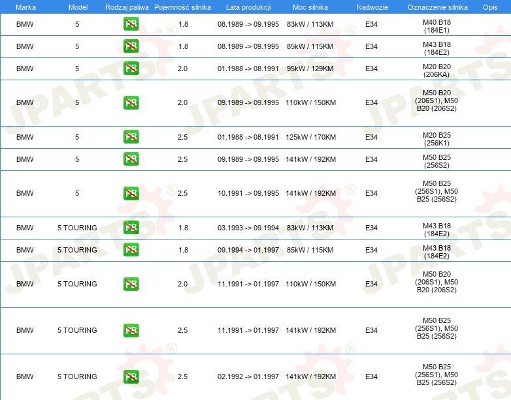Click 5 TOURING model in the 03.1993 row
Viewport: 511px width, 400px height.
click(77, 228)
